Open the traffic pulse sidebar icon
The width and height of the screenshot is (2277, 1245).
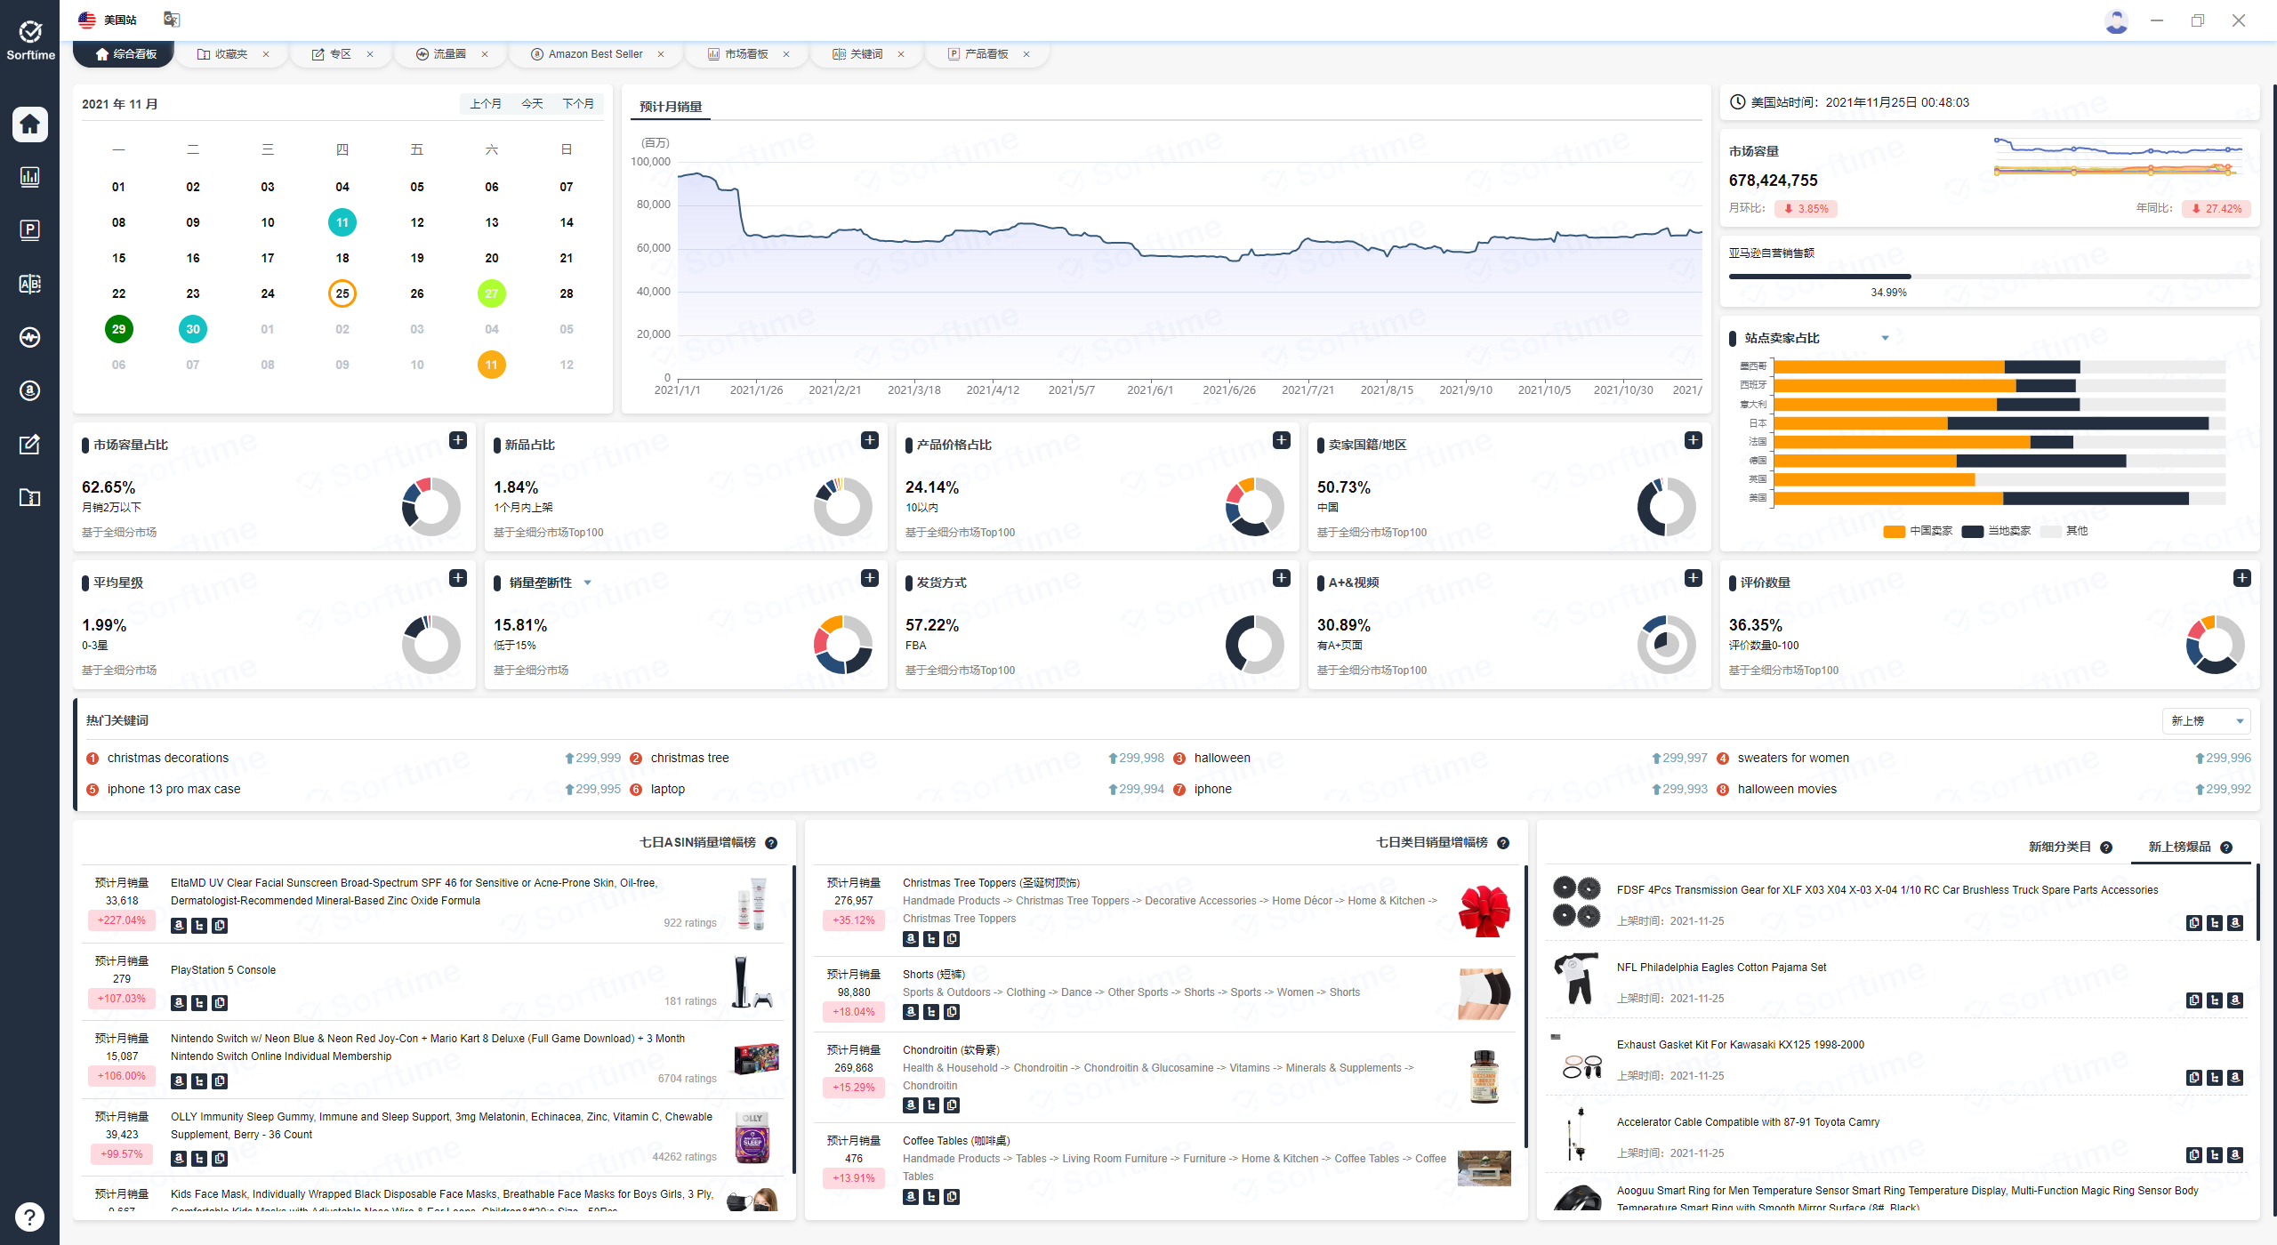(x=29, y=337)
